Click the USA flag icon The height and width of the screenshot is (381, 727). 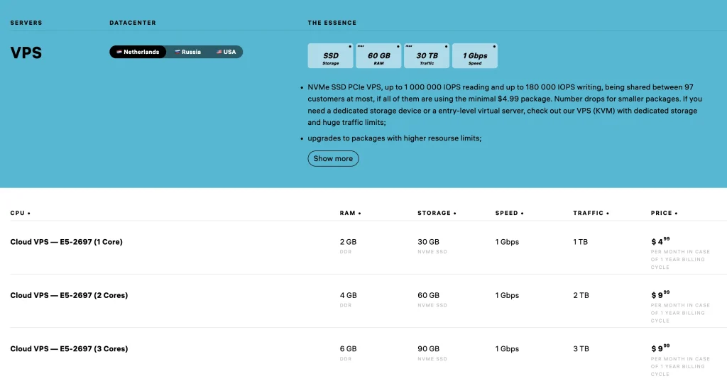point(219,52)
